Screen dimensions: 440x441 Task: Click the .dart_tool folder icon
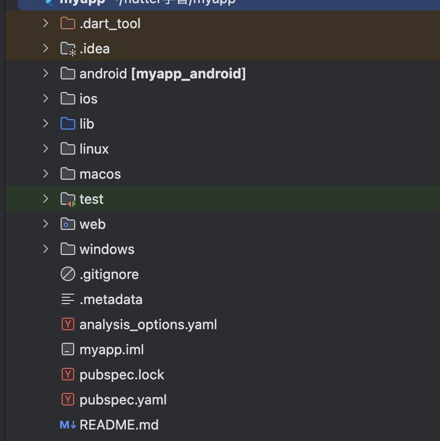coord(67,24)
